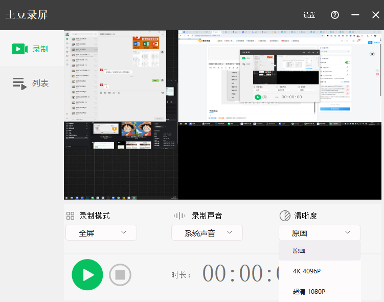
Task: Click the camera icon beside 录制
Action: [x=19, y=49]
